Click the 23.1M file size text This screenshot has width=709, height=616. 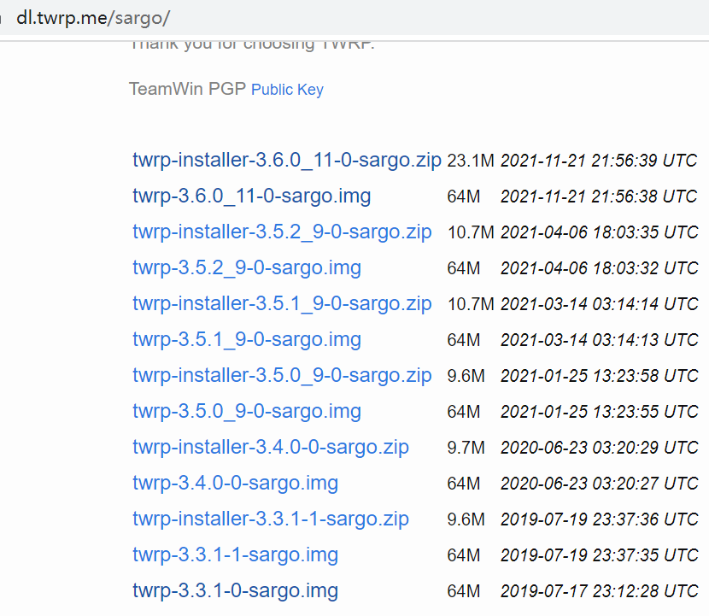(471, 161)
